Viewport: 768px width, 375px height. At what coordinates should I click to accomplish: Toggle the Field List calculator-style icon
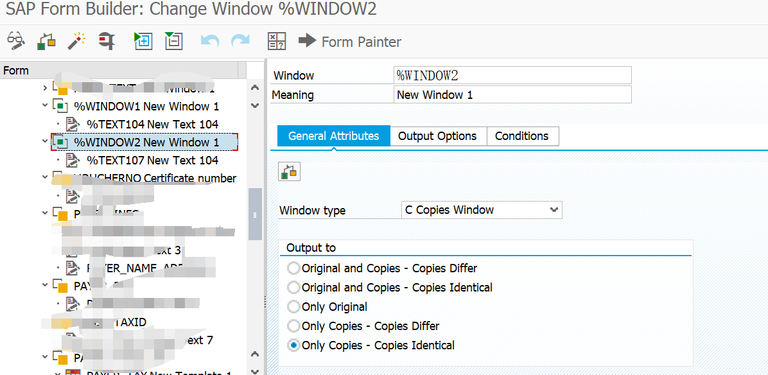click(277, 41)
